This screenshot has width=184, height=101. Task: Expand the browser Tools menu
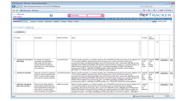(x=169, y=10)
